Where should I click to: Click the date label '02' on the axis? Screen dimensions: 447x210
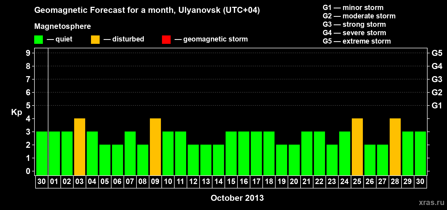67,182
